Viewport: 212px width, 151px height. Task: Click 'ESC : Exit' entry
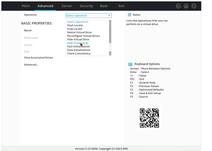coord(137,79)
